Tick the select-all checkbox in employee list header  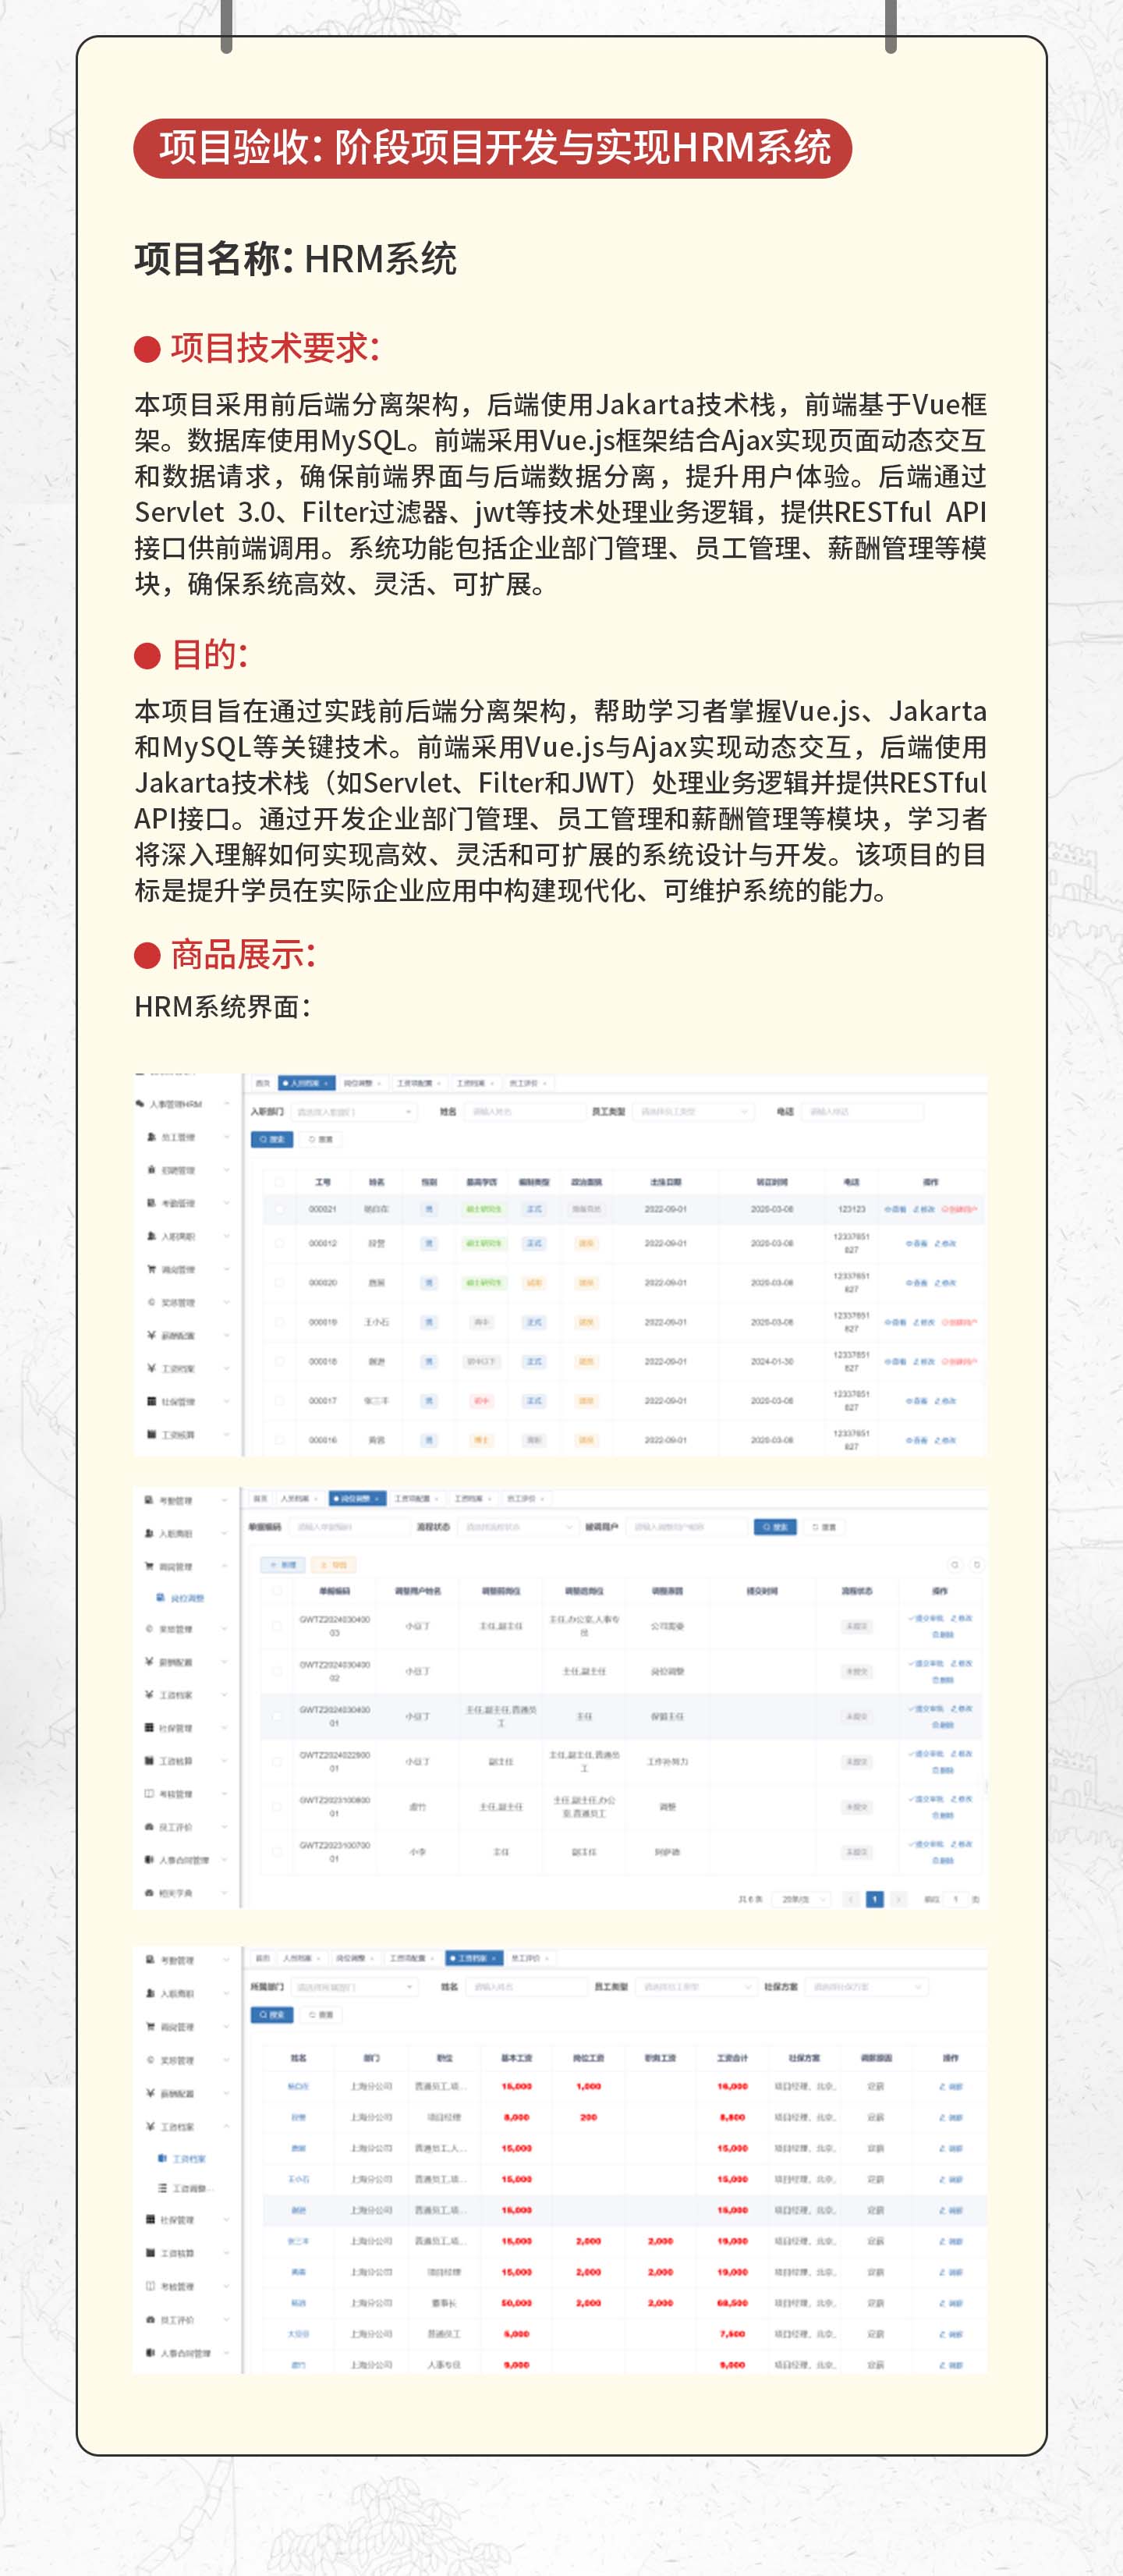tap(279, 1182)
